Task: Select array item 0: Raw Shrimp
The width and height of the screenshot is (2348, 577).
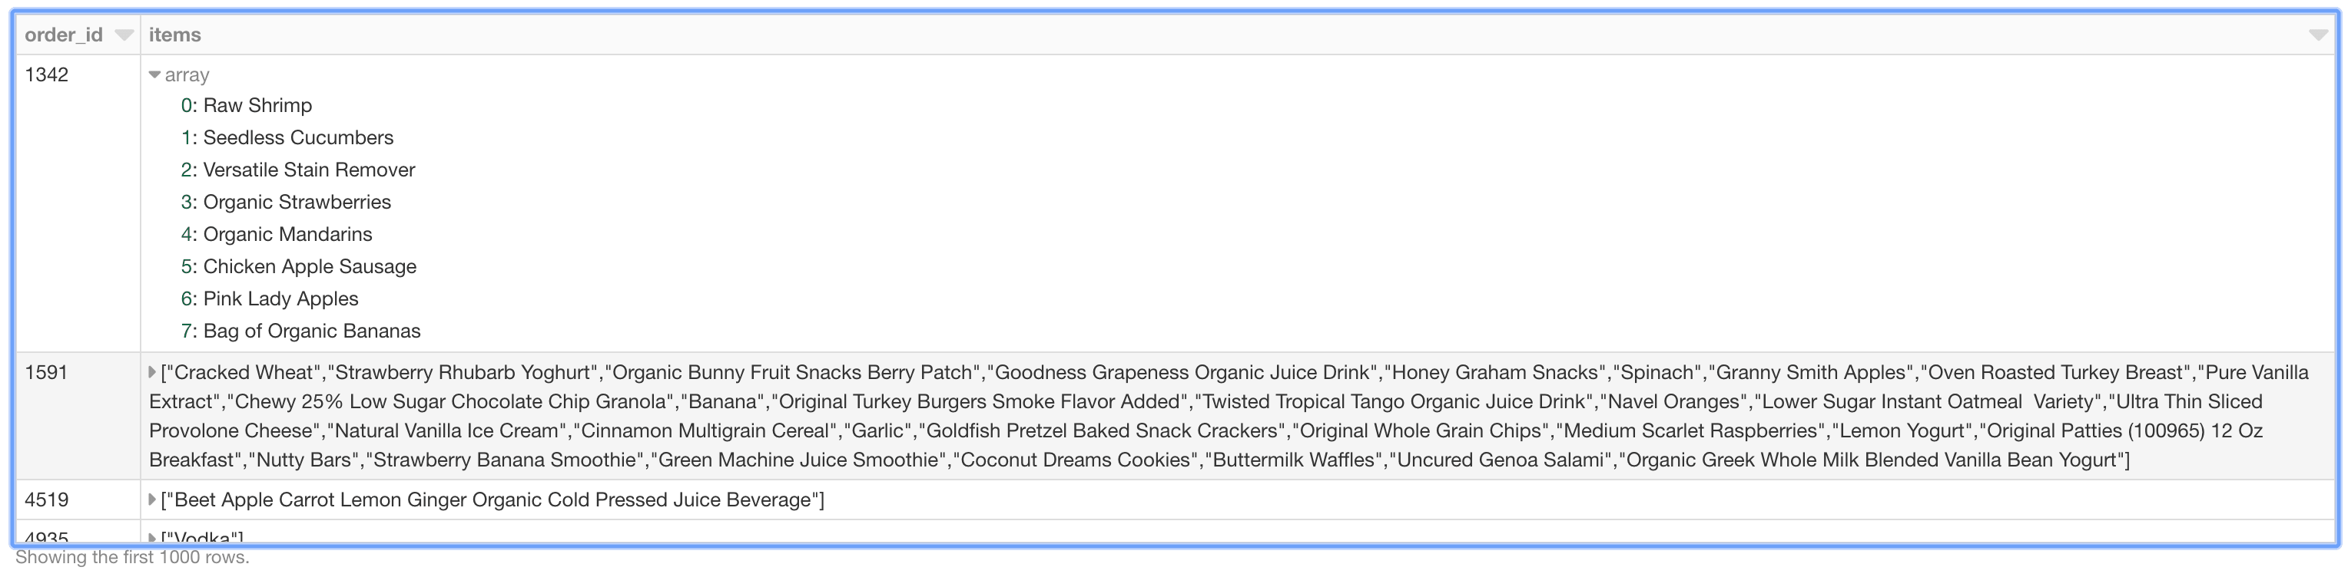Action: 256,106
